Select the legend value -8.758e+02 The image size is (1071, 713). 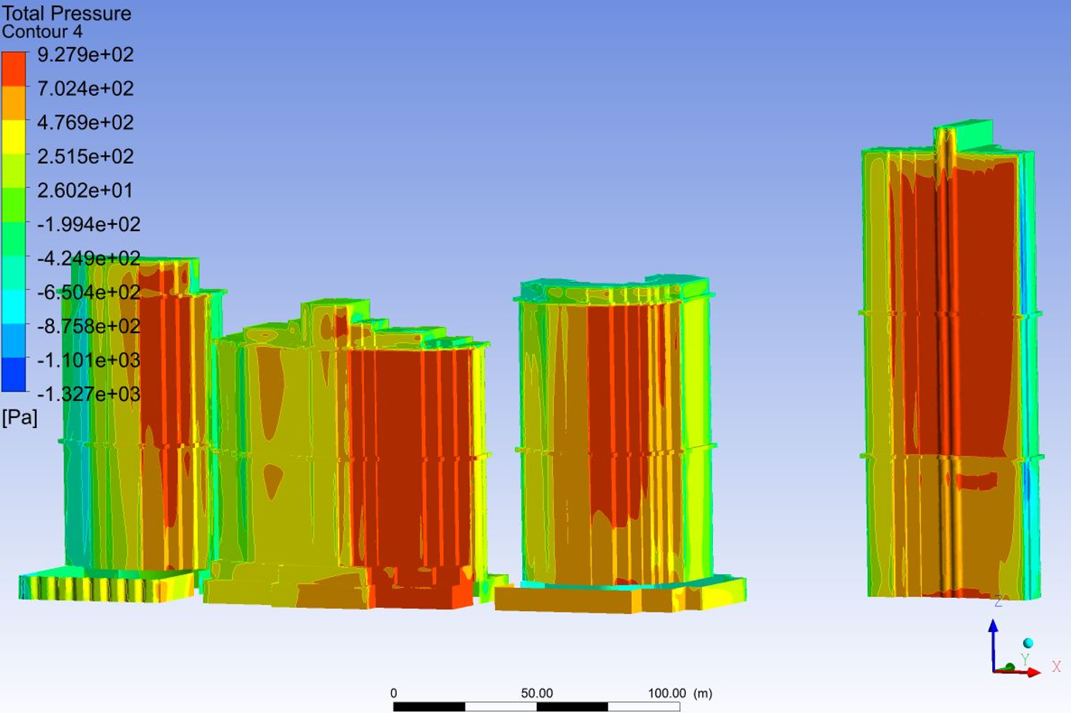pos(89,326)
